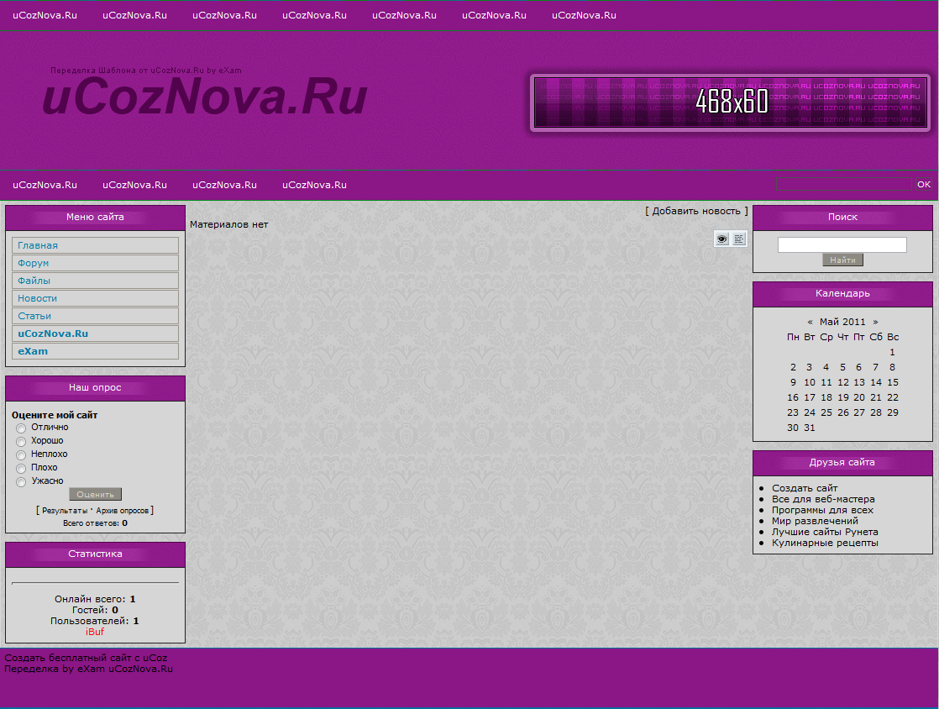Click the 468x60 banner image
Image resolution: width=939 pixels, height=709 pixels.
tap(730, 102)
